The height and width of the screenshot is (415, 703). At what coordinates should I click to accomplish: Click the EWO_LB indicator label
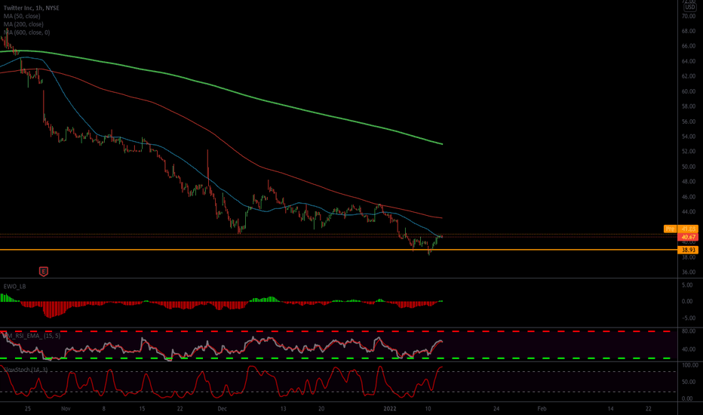[15, 286]
